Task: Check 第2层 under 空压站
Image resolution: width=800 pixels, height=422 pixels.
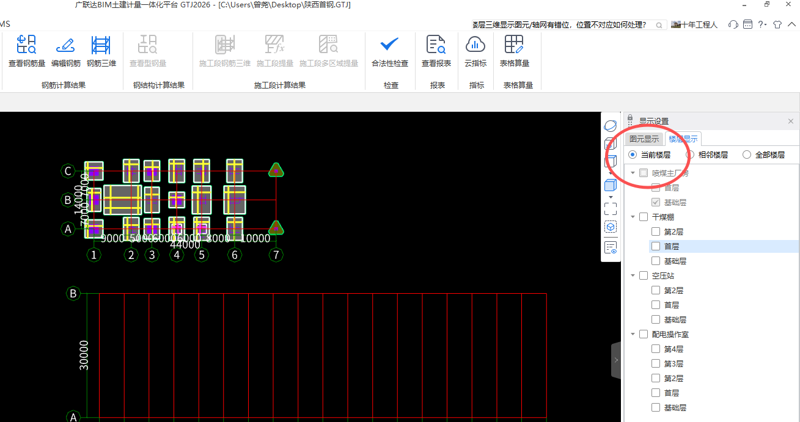Action: click(656, 290)
